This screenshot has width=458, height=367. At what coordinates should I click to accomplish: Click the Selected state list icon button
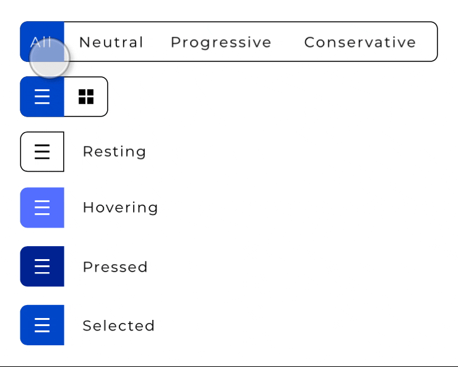point(42,325)
